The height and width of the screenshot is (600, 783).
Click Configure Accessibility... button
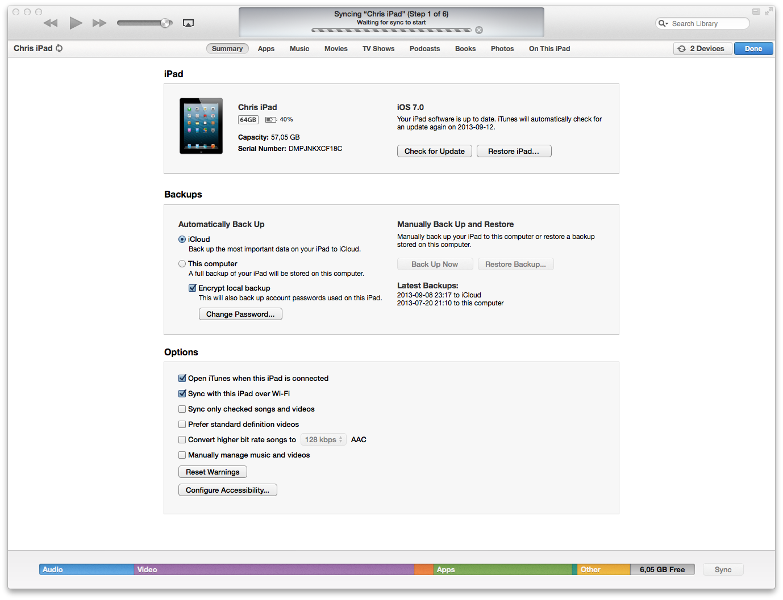pos(228,490)
